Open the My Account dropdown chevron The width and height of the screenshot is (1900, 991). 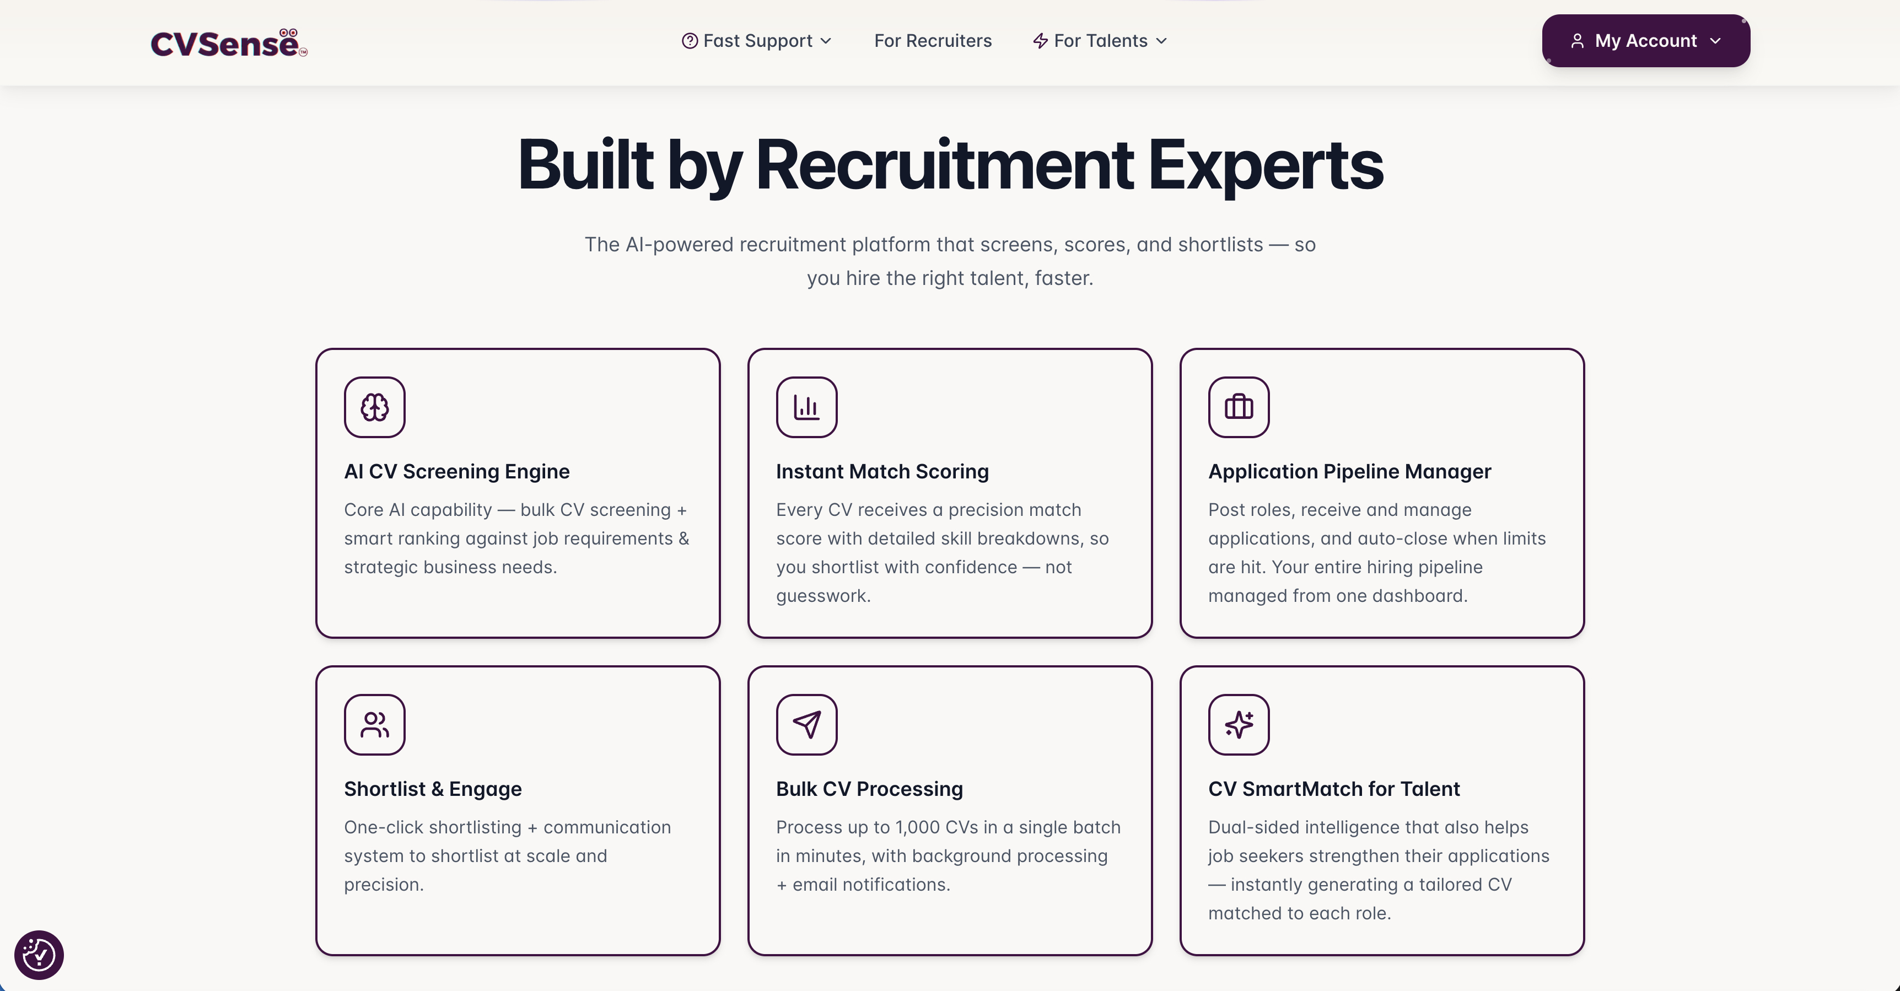1715,41
